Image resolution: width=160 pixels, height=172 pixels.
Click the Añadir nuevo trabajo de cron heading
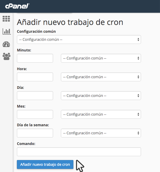[70, 22]
